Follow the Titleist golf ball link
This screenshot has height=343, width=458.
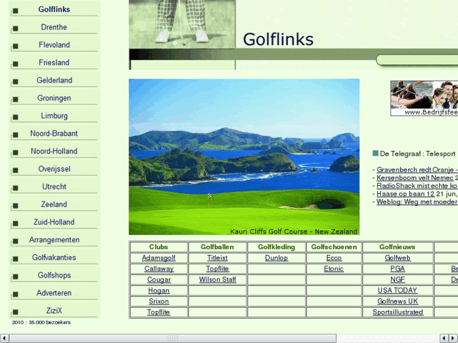pos(217,258)
